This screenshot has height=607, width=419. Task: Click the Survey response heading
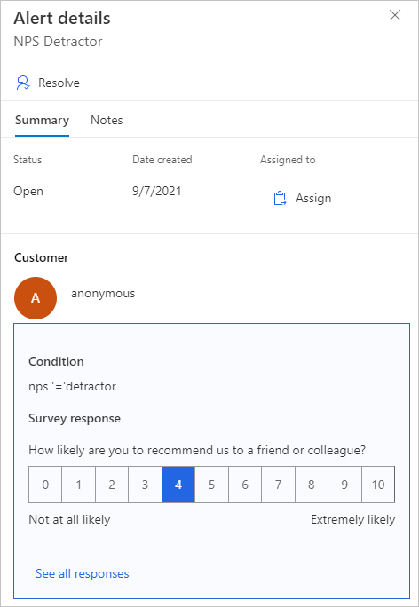pos(75,419)
